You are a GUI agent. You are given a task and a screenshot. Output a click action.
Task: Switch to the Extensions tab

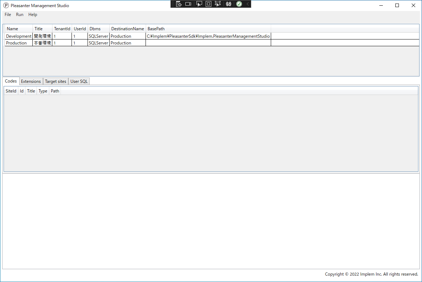(31, 81)
